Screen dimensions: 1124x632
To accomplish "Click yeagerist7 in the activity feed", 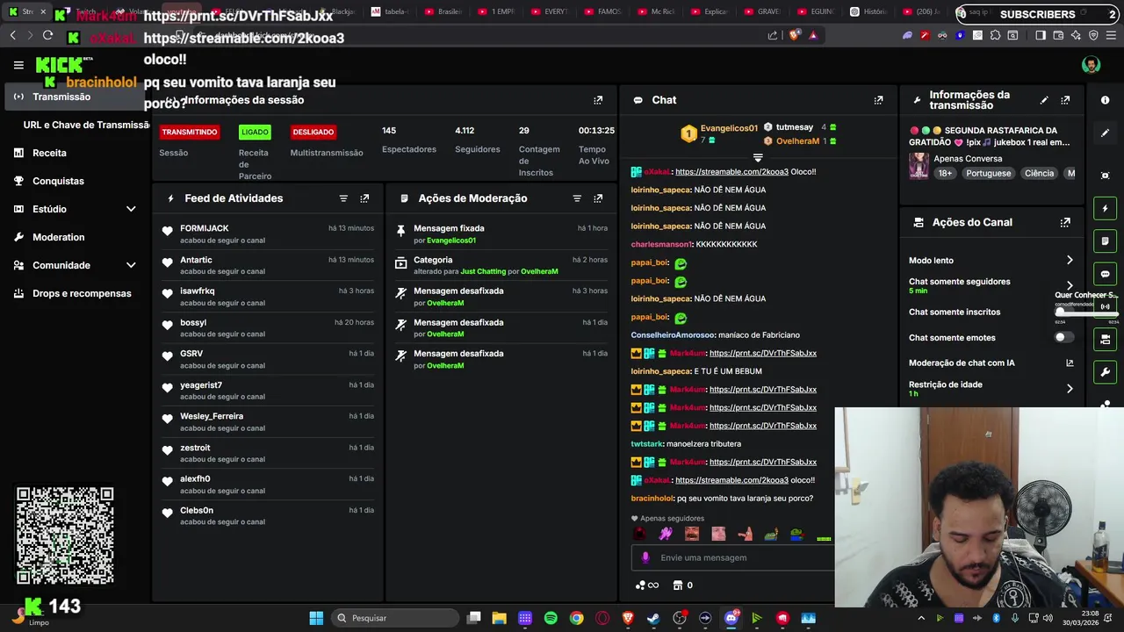I will 201,385.
